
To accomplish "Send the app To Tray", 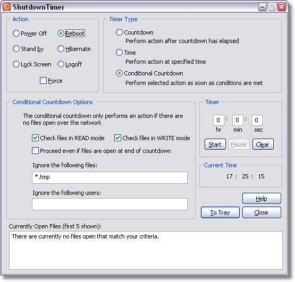I will pos(220,212).
